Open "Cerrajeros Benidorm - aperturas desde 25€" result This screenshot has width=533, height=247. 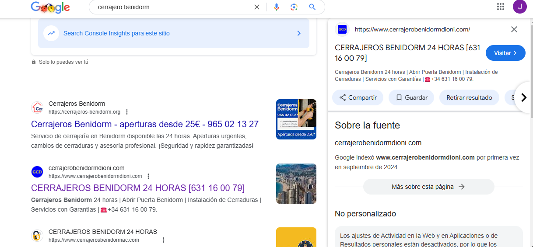(145, 124)
